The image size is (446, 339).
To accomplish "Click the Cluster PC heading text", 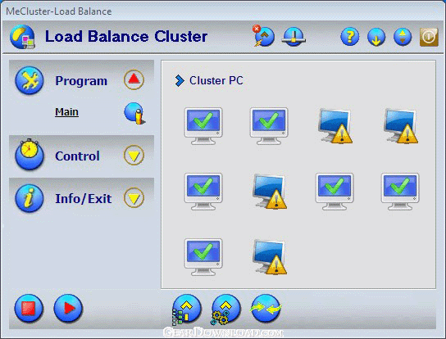I will (x=216, y=81).
